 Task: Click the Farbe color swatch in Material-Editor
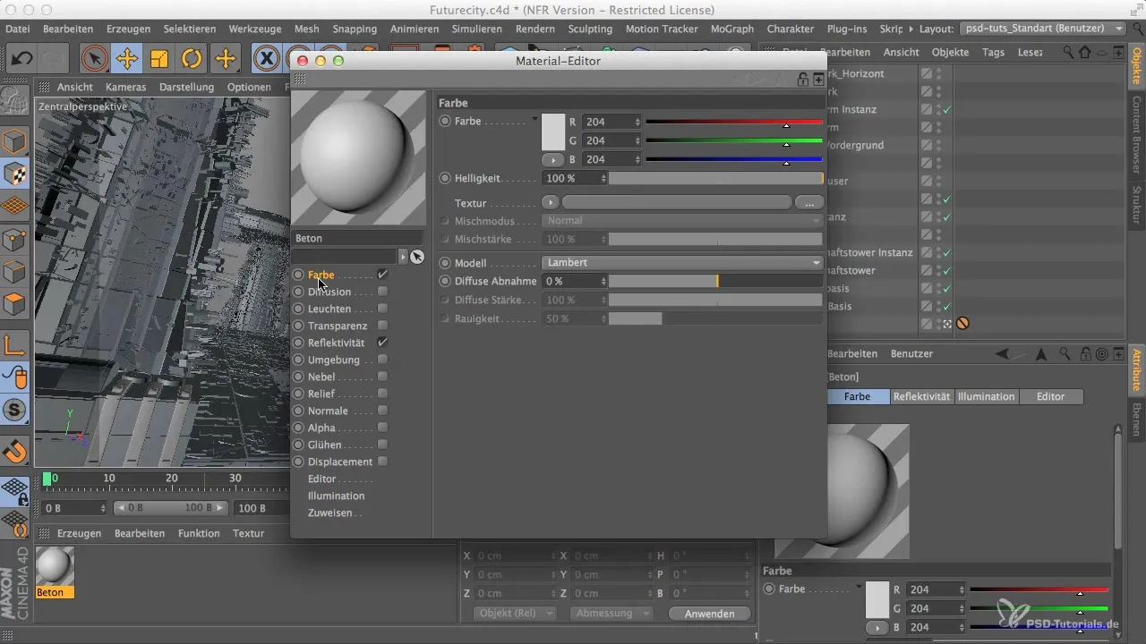click(553, 131)
